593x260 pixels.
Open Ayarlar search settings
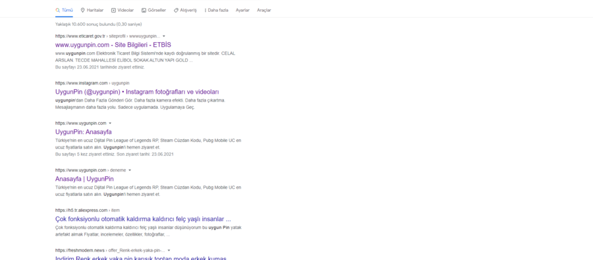tap(242, 11)
